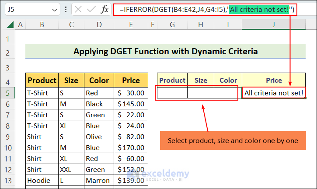
Task: Click the Red color cell in row 5
Action: 99,93
